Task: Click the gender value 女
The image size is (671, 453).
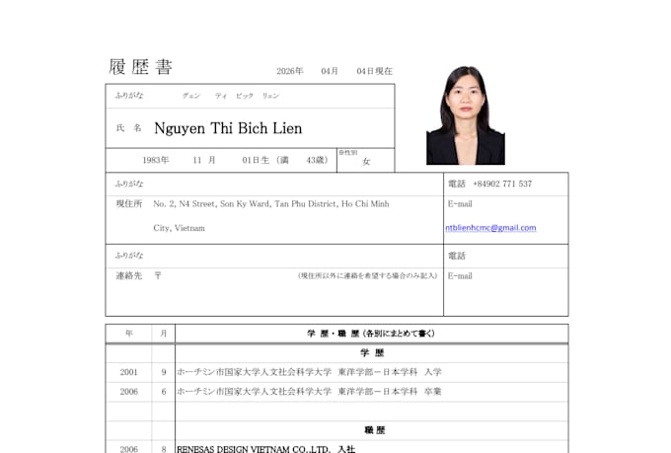Action: click(366, 162)
